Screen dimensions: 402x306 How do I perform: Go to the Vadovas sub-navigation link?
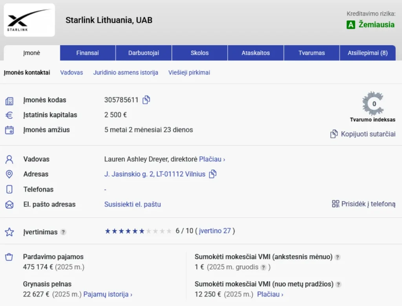pyautogui.click(x=71, y=73)
